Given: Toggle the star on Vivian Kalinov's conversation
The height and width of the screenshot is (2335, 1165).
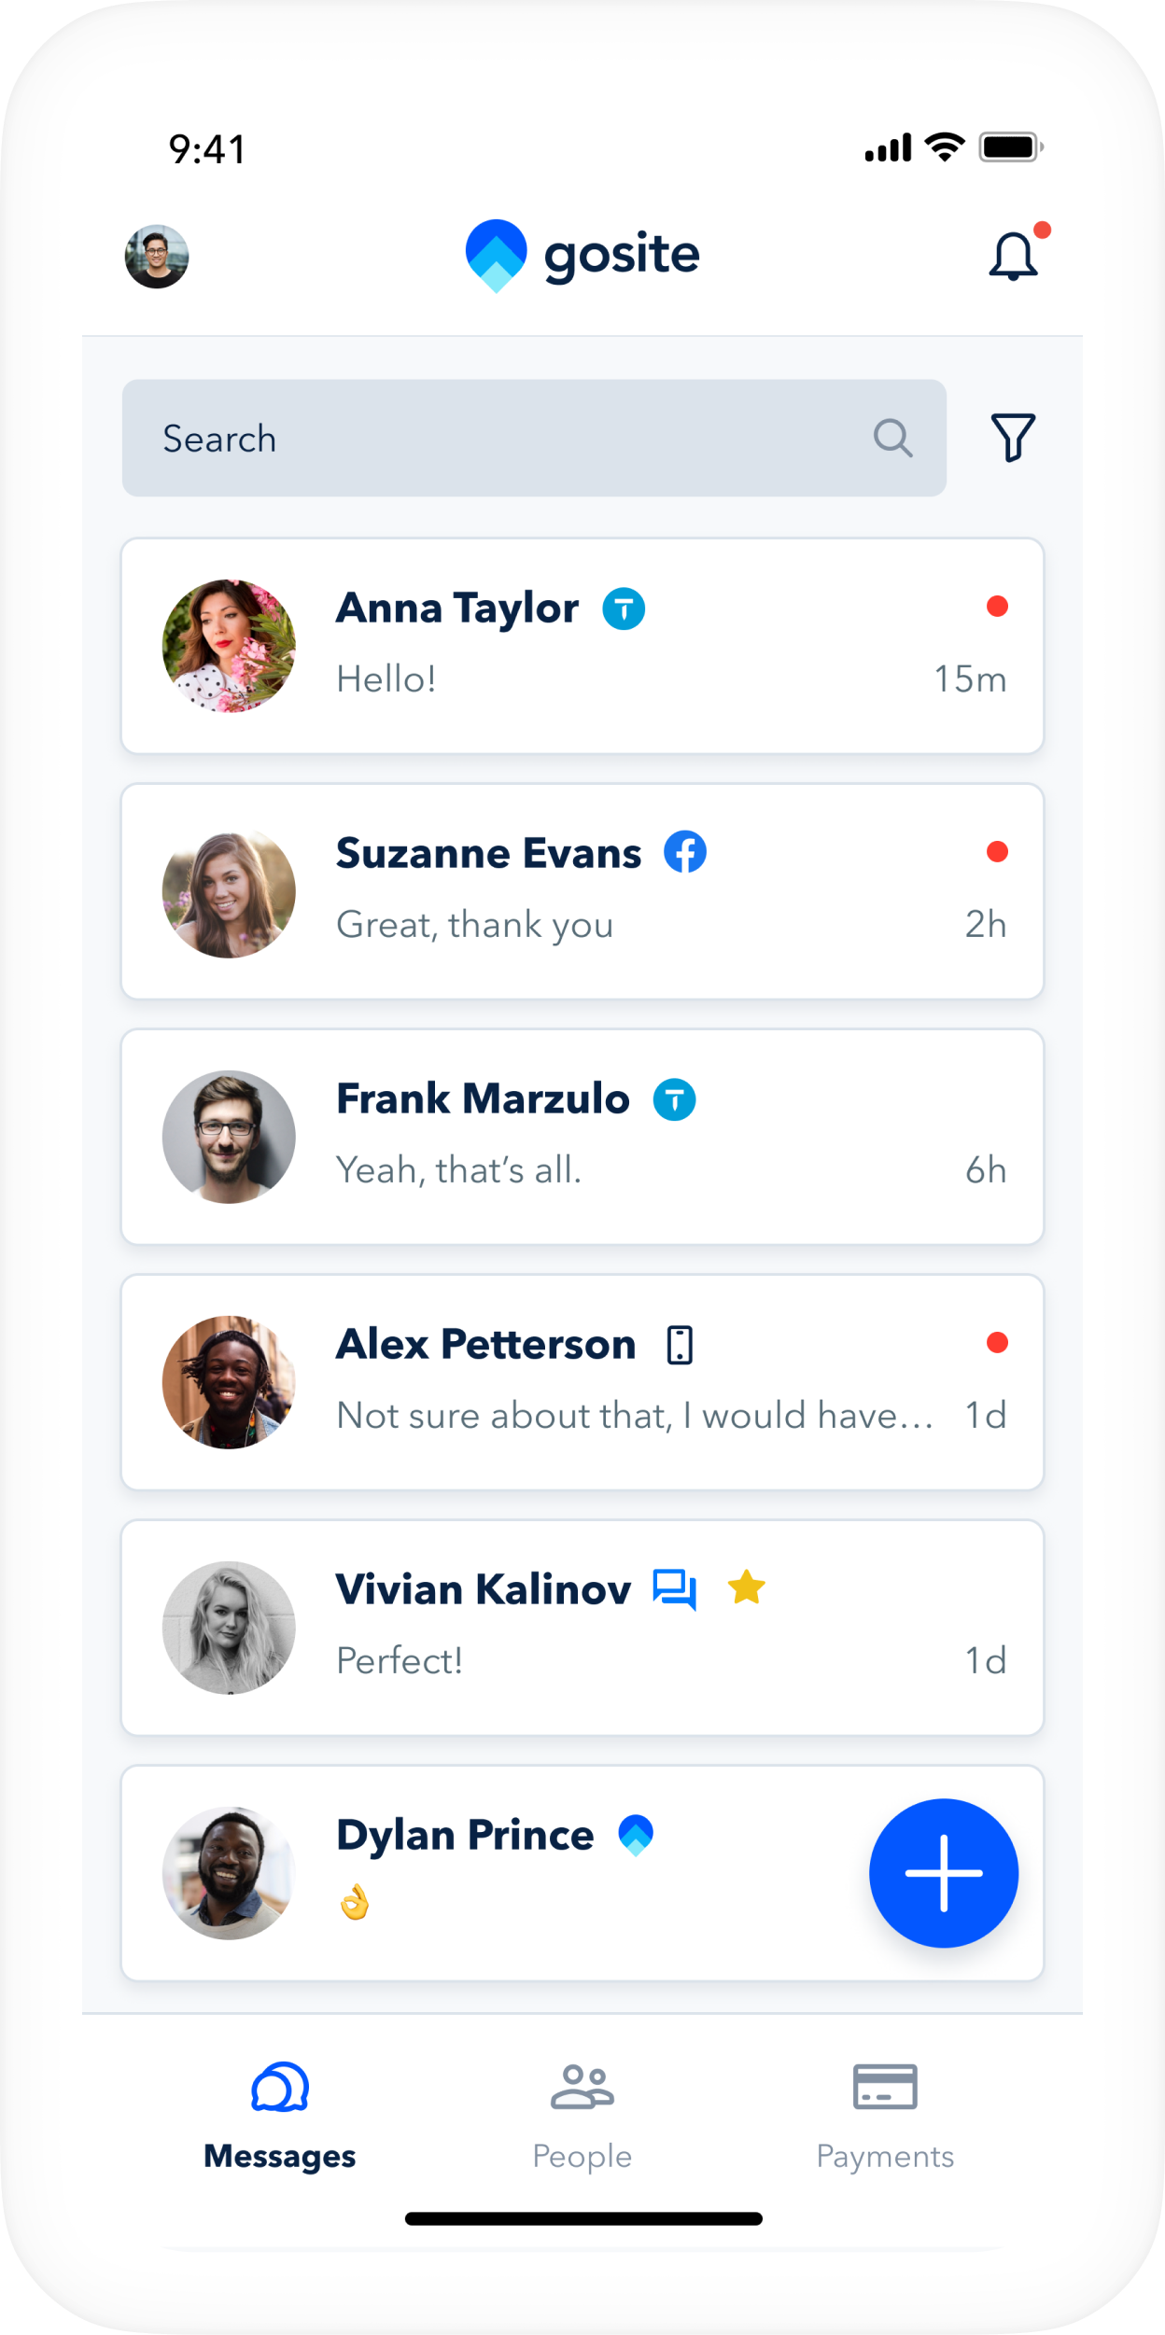Looking at the screenshot, I should (747, 1587).
